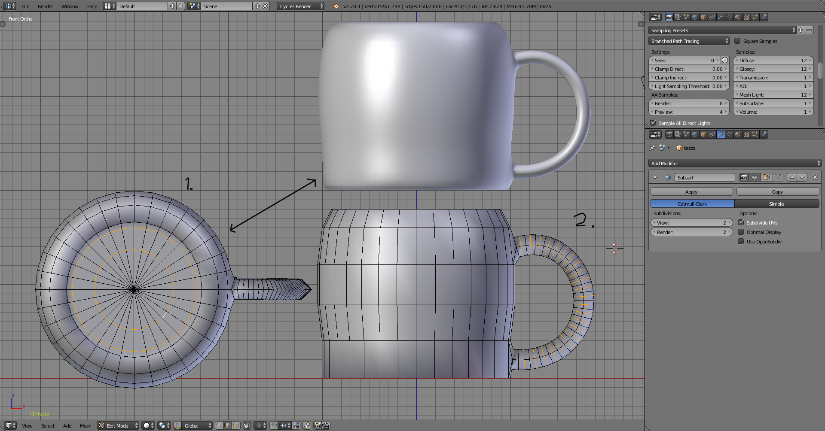Add a new sampling preset
The height and width of the screenshot is (431, 825).
801,30
